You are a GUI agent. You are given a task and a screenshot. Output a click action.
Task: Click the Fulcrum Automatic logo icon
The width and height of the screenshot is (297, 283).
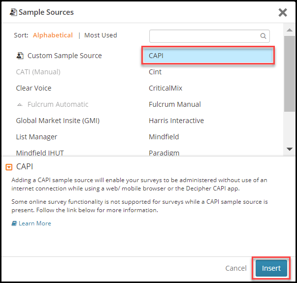pyautogui.click(x=20, y=104)
